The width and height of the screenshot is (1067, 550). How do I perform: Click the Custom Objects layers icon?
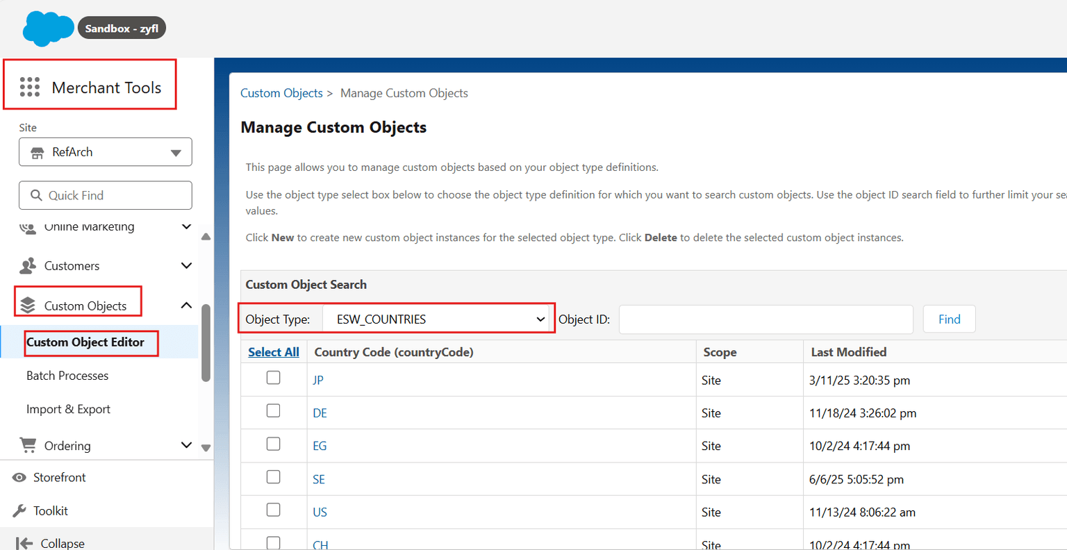pyautogui.click(x=28, y=306)
